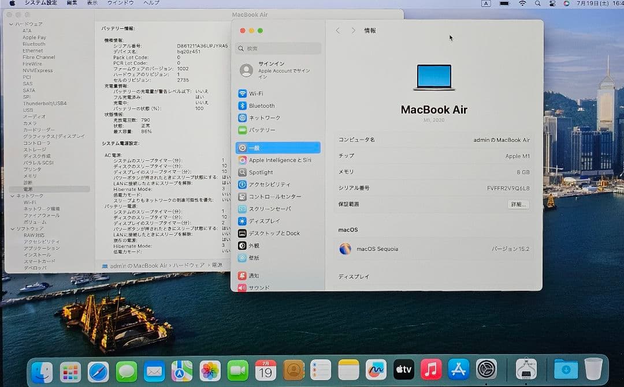
Task: Open App Store in the Dock
Action: tap(458, 369)
